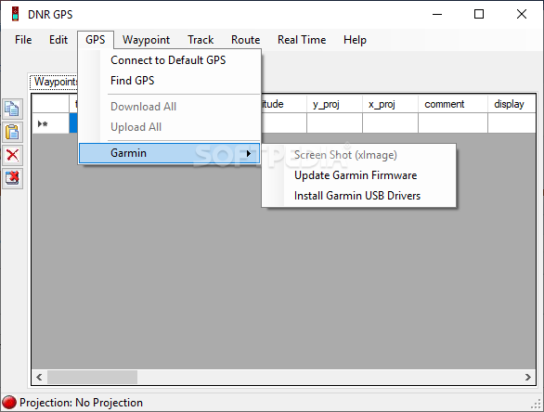
Task: Click Screen Shot (xImage) entry
Action: tap(358, 155)
